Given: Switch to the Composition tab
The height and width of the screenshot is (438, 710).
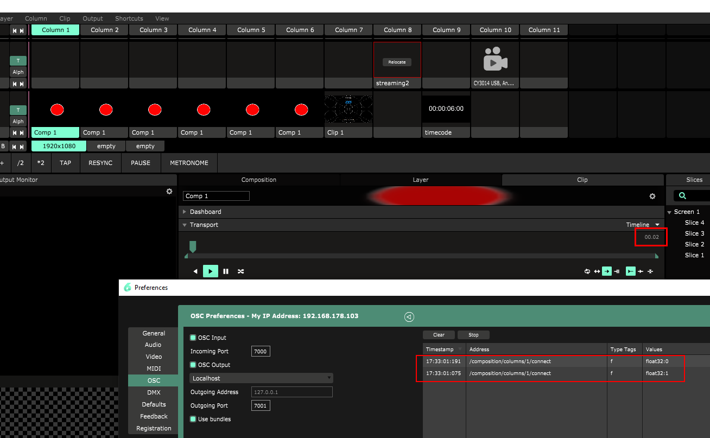Looking at the screenshot, I should point(258,180).
